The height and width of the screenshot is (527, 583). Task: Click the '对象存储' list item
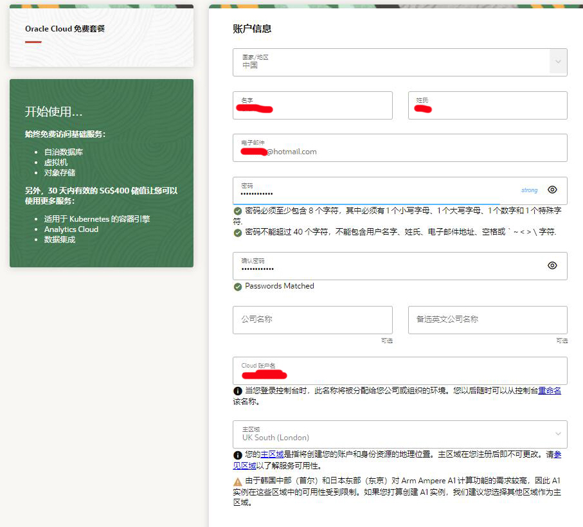tap(60, 172)
